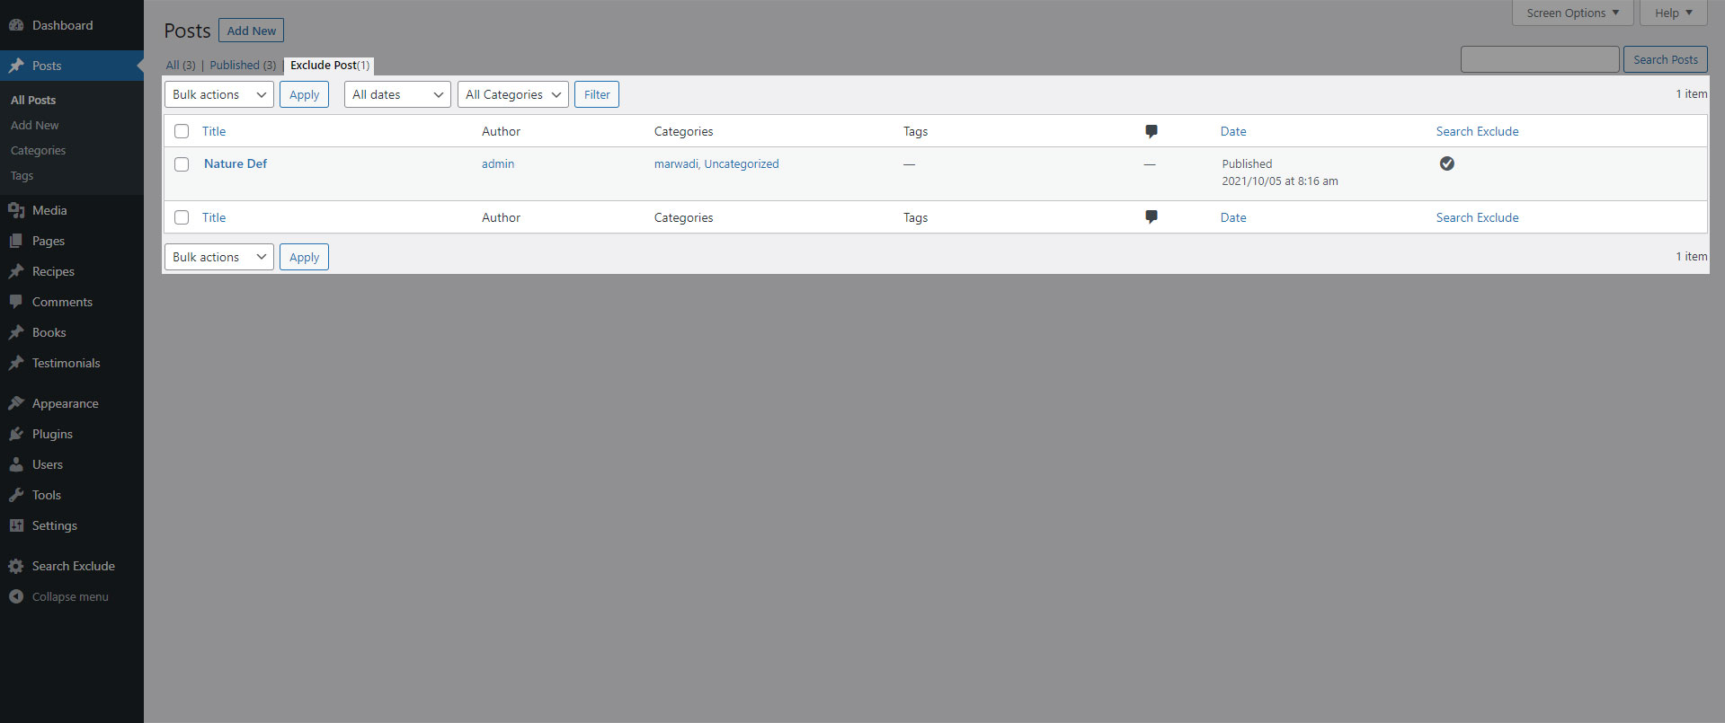The width and height of the screenshot is (1725, 723).
Task: Switch to the All (3) filter
Action: pos(181,65)
